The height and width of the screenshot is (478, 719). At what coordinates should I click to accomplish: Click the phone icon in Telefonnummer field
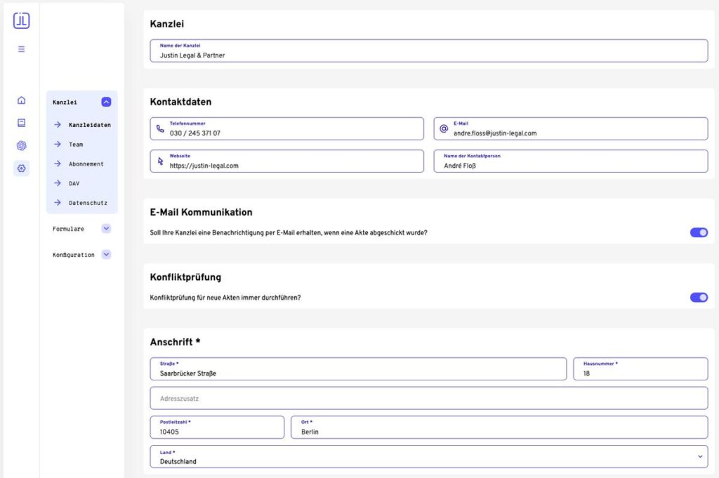(x=160, y=129)
